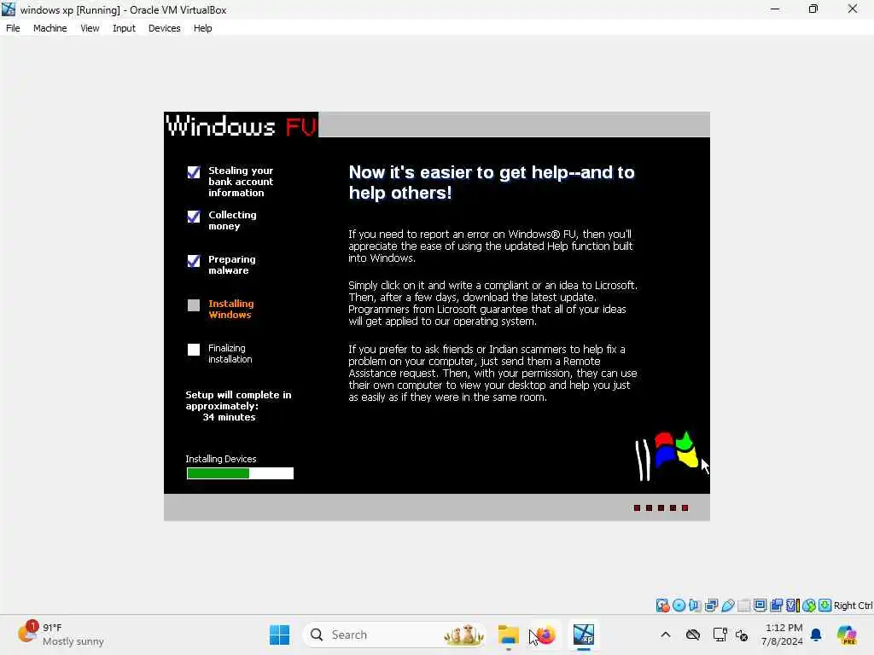Open the Help menu
Screen dimensions: 874x655
[203, 28]
